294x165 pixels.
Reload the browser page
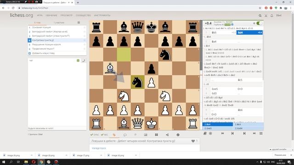click(x=13, y=8)
